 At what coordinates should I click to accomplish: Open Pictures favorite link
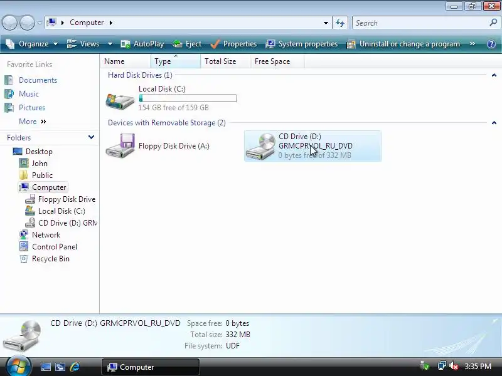click(x=32, y=107)
